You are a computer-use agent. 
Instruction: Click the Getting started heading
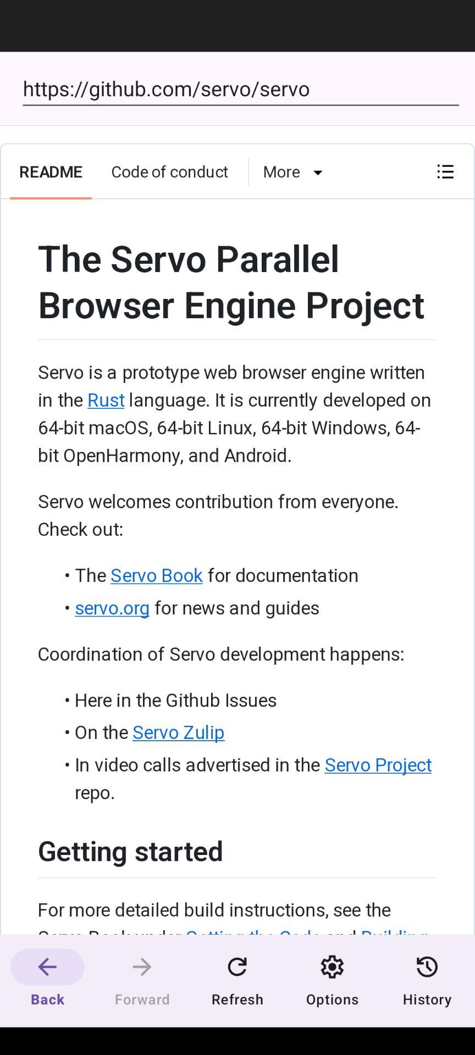(x=130, y=851)
